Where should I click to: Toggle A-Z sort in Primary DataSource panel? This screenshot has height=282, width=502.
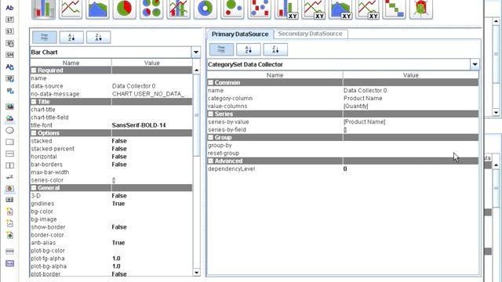click(248, 49)
